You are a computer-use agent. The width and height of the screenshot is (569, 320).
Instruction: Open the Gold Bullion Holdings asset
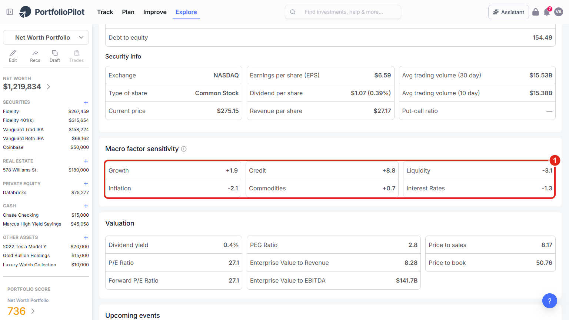(x=46, y=256)
